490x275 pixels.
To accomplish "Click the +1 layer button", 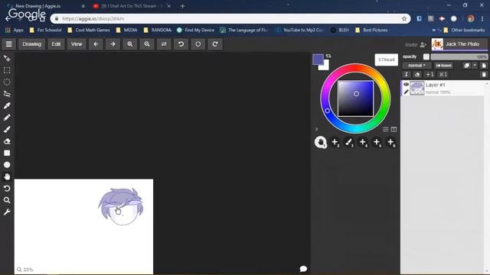I will [x=430, y=74].
